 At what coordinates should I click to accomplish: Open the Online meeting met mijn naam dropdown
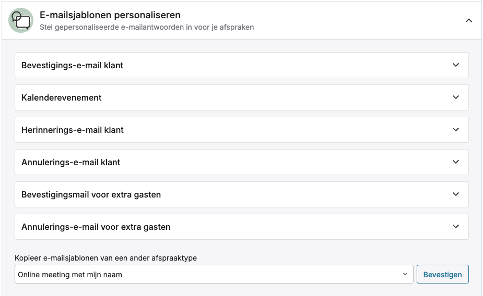pyautogui.click(x=214, y=274)
